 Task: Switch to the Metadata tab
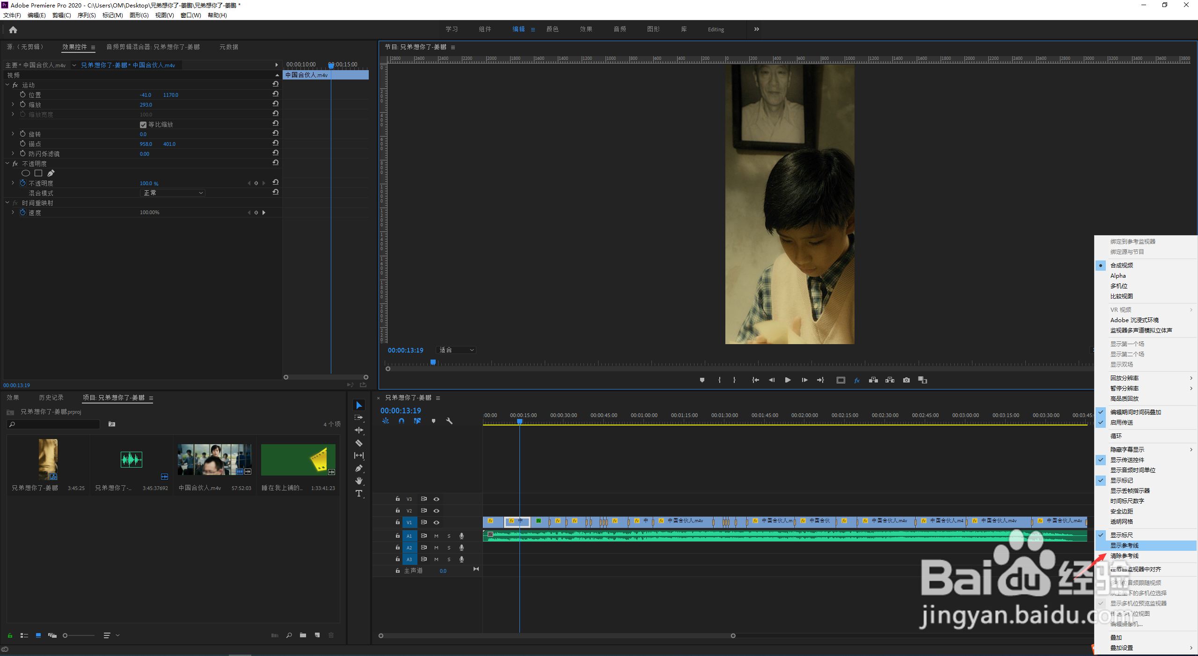[x=229, y=47]
